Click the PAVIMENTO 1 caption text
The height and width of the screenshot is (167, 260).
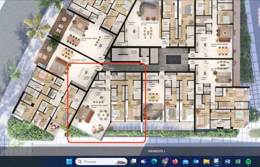click(x=157, y=151)
